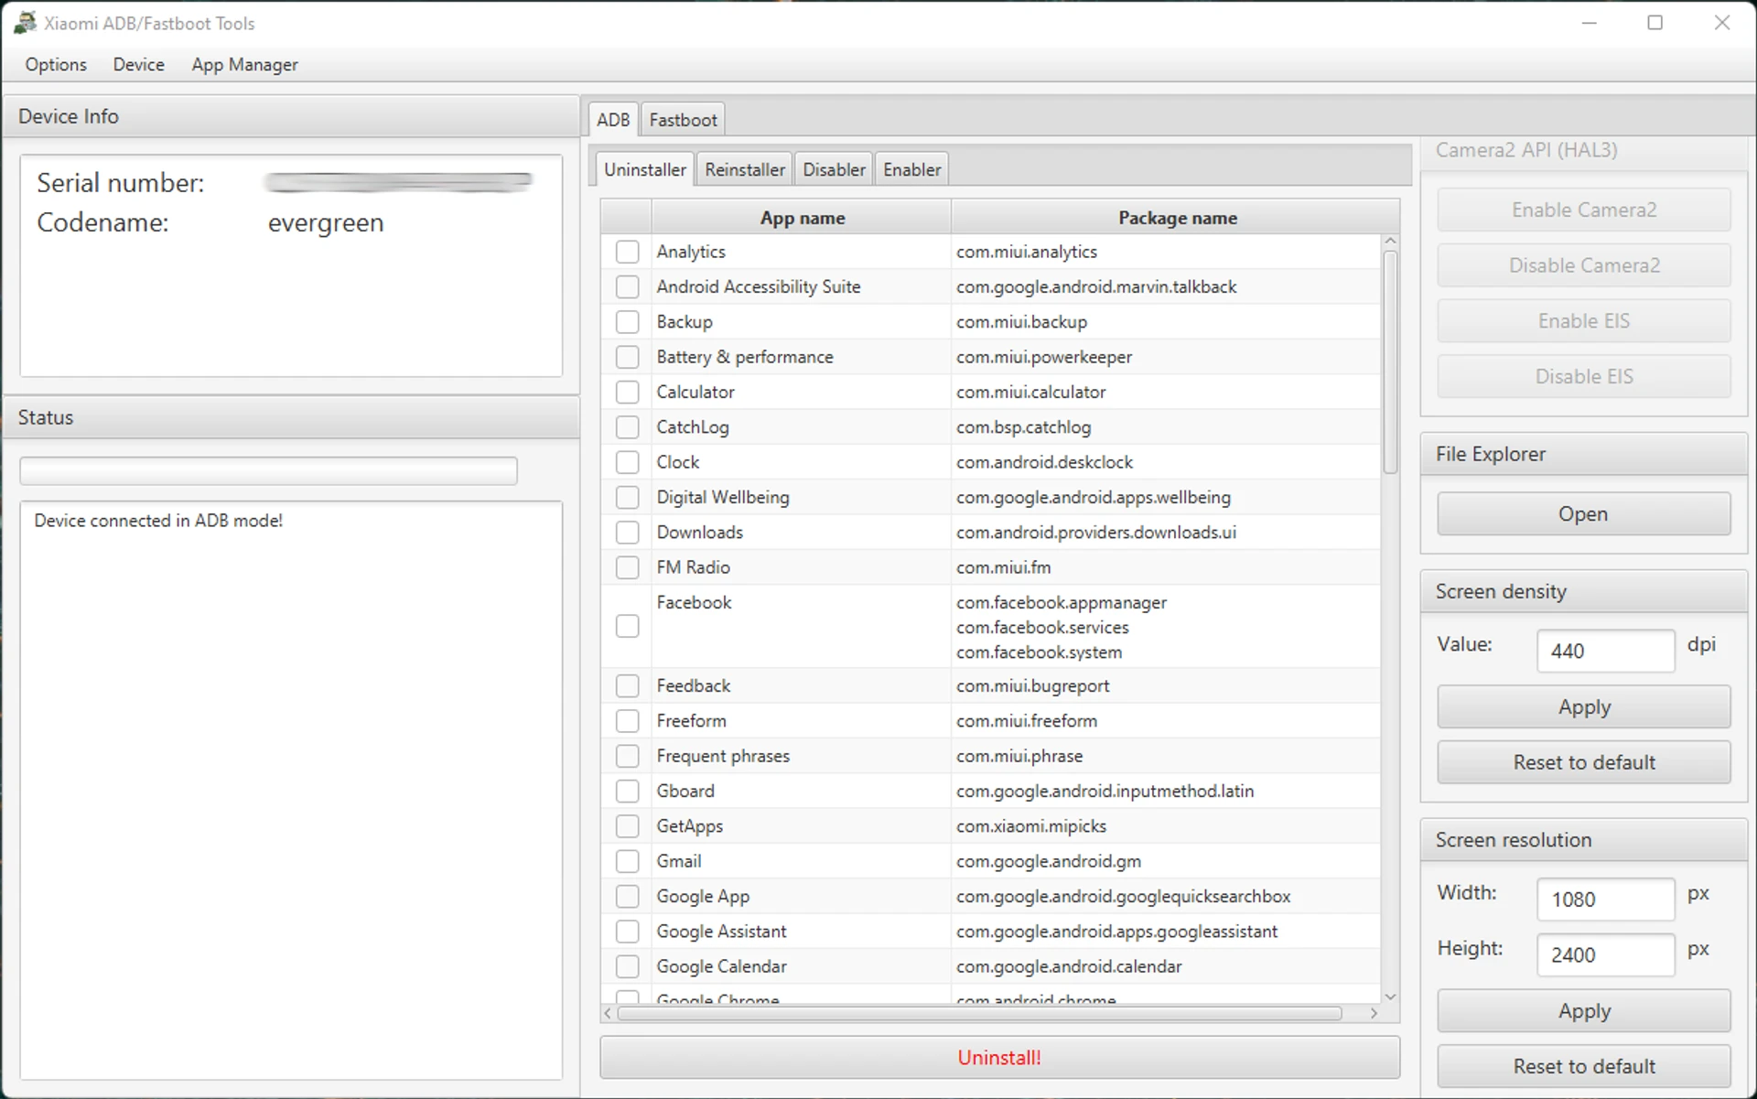Open the App Manager menu

pos(244,64)
